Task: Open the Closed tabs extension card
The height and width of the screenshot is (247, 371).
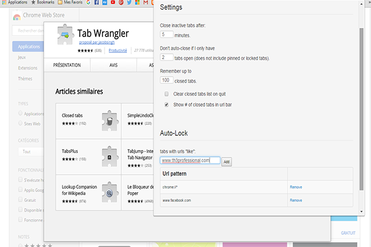Action: (88, 121)
